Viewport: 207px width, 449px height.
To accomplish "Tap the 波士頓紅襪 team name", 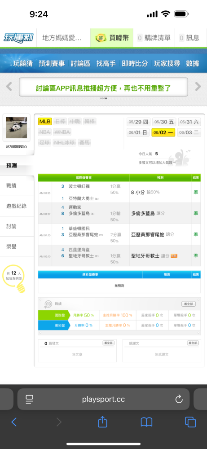I will point(79,186).
